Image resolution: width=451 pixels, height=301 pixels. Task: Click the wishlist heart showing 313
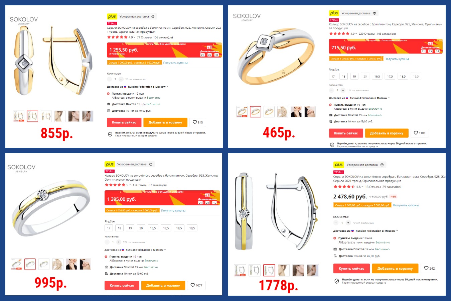click(x=198, y=122)
